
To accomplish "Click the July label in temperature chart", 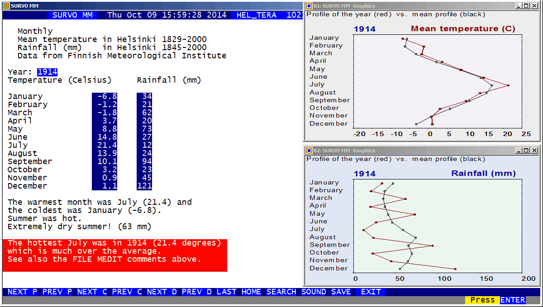I will tap(317, 85).
